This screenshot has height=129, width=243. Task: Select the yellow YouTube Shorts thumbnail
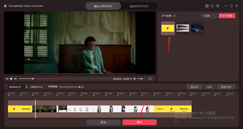coord(168,28)
